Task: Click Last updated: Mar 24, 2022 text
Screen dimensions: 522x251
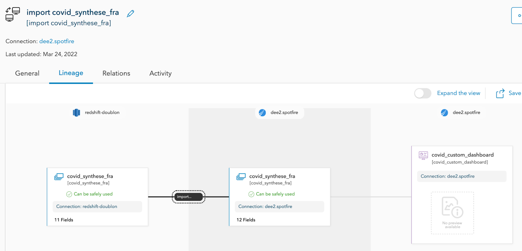Action: (x=41, y=54)
